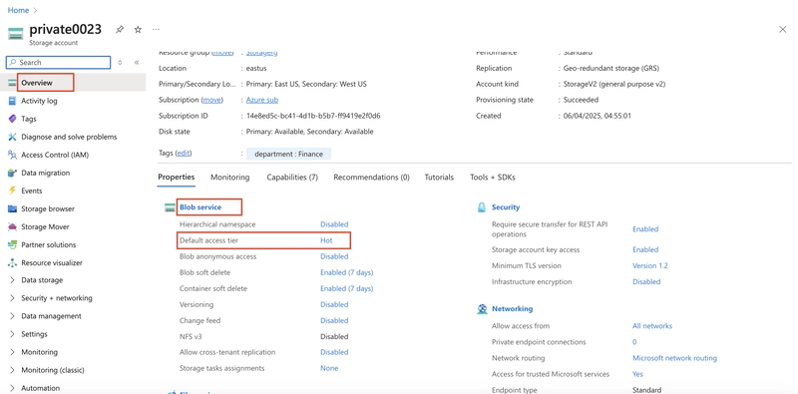Open the Azure sub subscription link
This screenshot has height=394, width=798.
(262, 100)
